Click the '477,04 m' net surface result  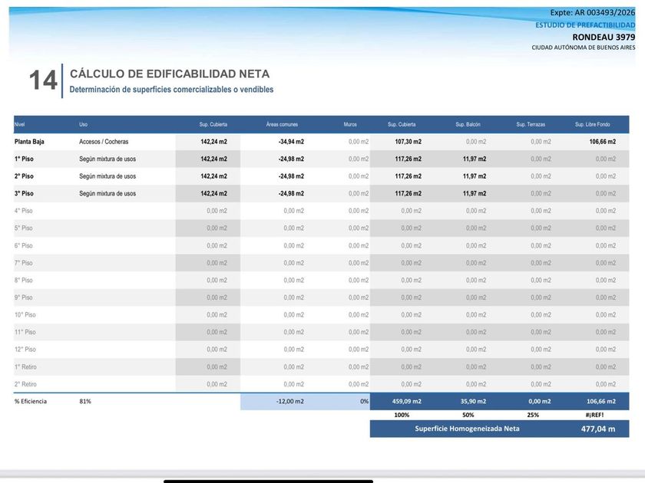tap(598, 429)
